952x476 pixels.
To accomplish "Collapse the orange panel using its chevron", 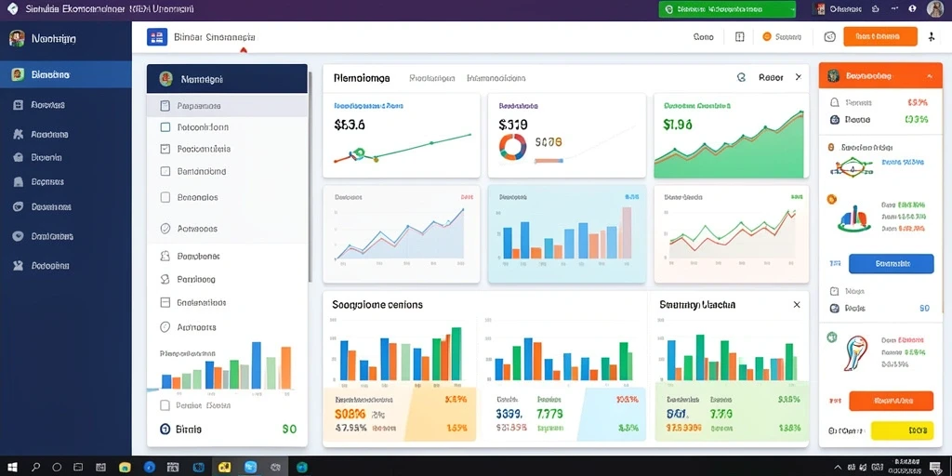I will (930, 76).
